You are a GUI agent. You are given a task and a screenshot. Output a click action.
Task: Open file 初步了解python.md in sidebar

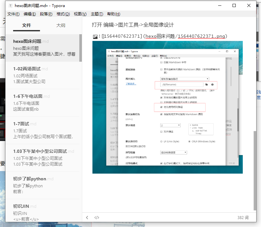43,185
